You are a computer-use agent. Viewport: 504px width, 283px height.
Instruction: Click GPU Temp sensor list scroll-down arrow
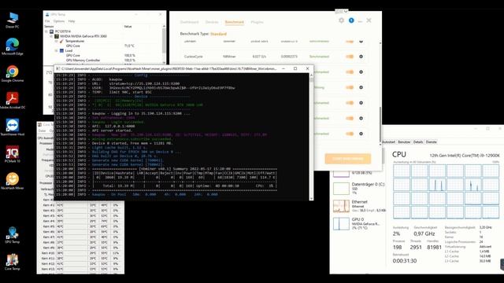point(164,63)
